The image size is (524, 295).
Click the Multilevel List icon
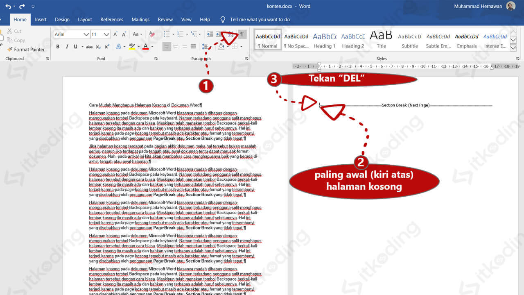[x=194, y=34]
